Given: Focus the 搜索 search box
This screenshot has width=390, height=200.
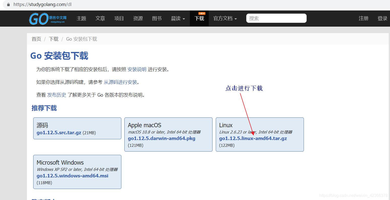Looking at the screenshot, I should (x=276, y=18).
